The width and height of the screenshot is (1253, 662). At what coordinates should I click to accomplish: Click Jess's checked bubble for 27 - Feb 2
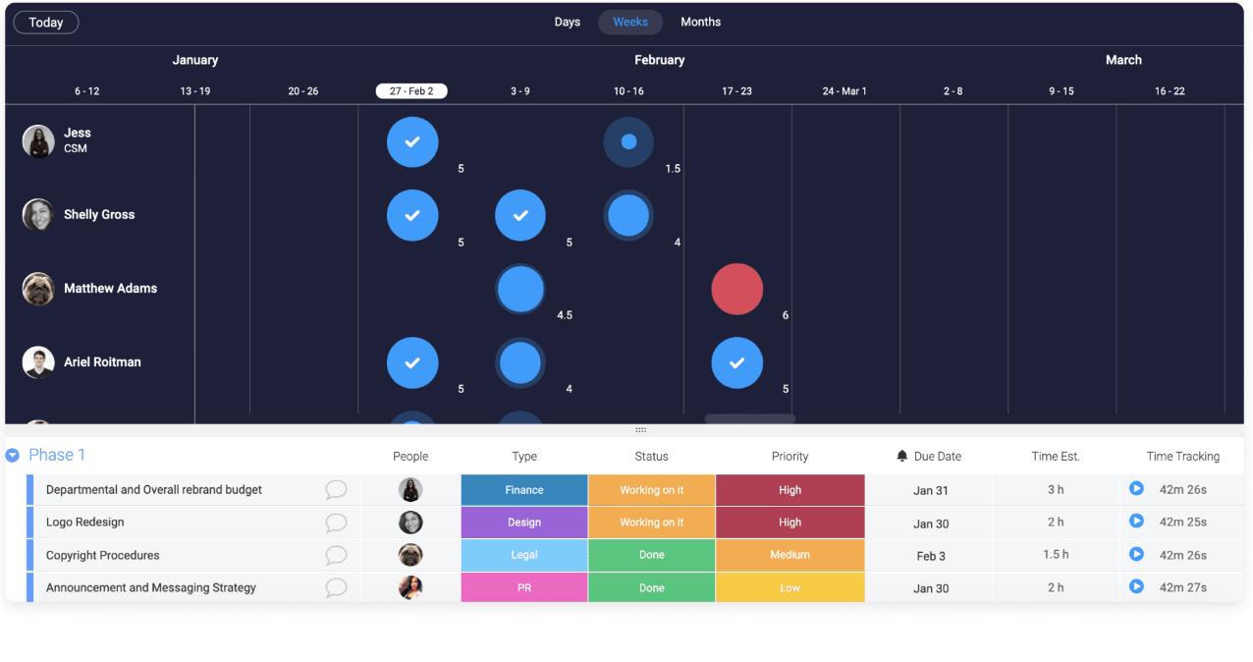coord(412,141)
